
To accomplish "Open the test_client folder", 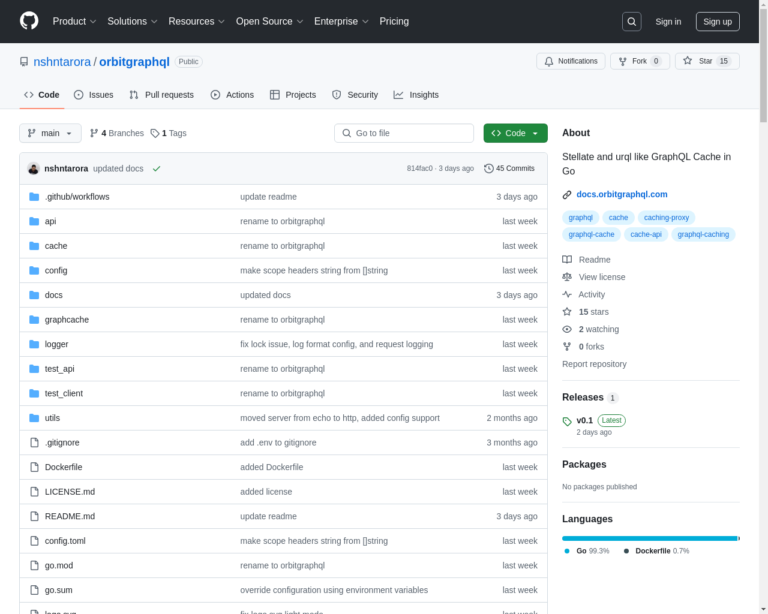I will (64, 393).
